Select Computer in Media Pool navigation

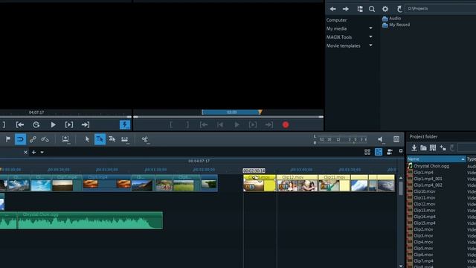pos(336,20)
